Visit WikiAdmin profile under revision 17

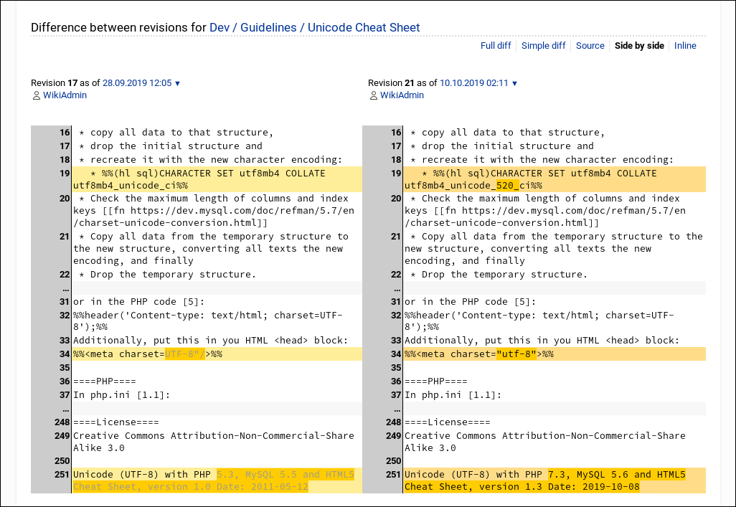click(x=65, y=95)
